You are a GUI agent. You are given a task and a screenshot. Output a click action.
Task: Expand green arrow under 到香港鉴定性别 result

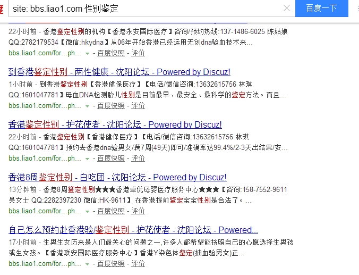click(87, 106)
